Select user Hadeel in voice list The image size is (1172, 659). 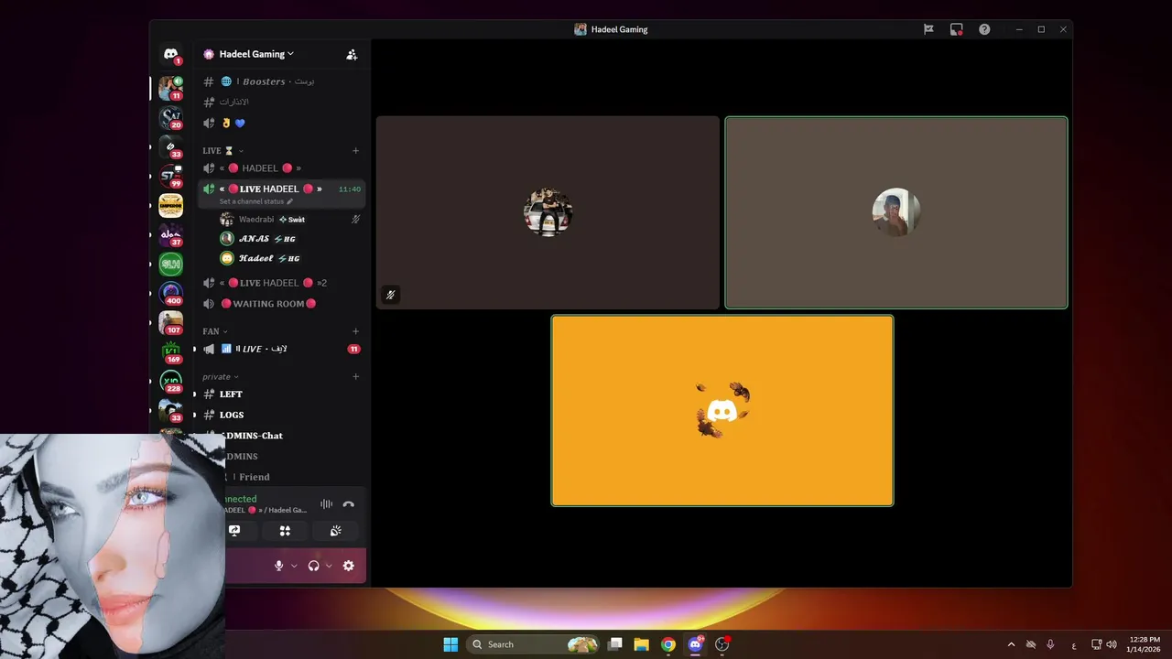click(x=289, y=258)
